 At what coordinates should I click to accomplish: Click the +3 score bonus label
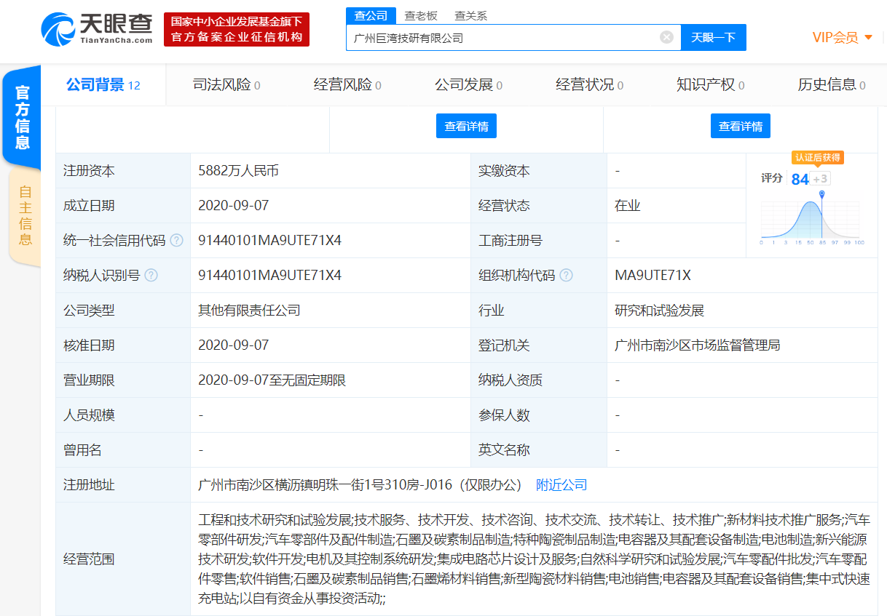pyautogui.click(x=820, y=179)
